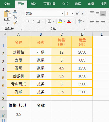Image resolution: width=109 pixels, height=122 pixels.
Task: Switch to the 页面布局 tab
Action: point(49,4)
